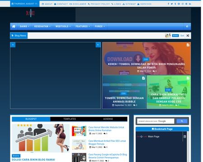The width and height of the screenshot is (203, 162).
Task: Open Cara Pasang Google reCaptcha article link
Action: point(108,156)
